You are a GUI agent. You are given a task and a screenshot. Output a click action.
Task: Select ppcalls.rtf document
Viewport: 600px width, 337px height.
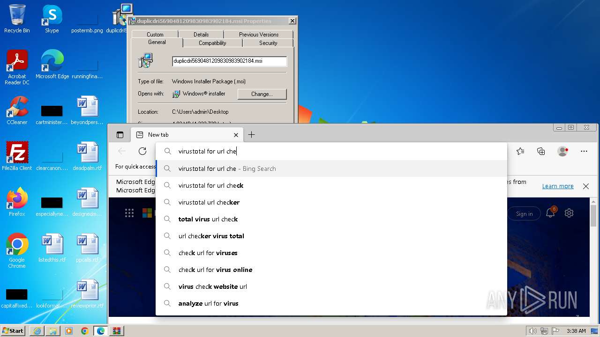point(87,248)
